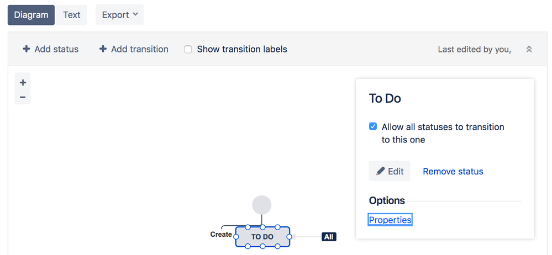Image resolution: width=552 pixels, height=255 pixels.
Task: Click the gray initial state circle
Action: (262, 205)
